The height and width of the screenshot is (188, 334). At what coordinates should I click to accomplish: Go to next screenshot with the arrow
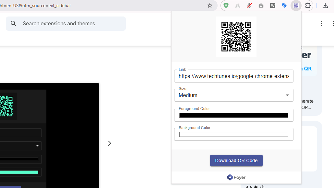click(110, 143)
